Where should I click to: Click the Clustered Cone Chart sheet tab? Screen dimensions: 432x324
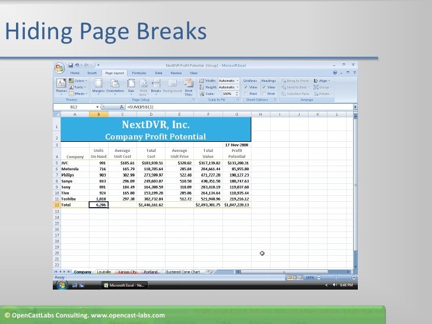[182, 272]
